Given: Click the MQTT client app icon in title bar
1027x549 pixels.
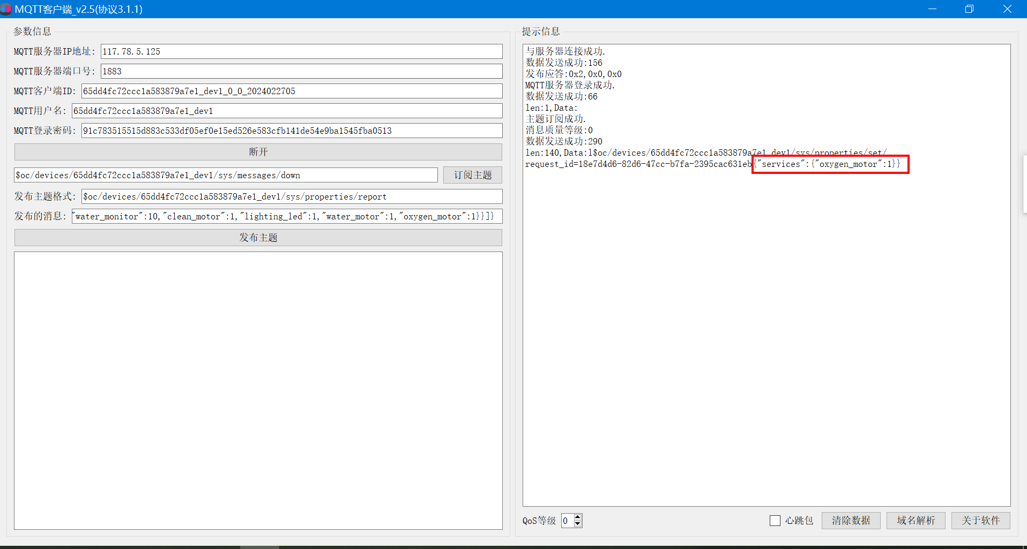Looking at the screenshot, I should pos(5,9).
